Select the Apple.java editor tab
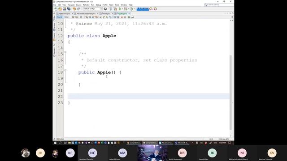The width and height of the screenshot is (287, 161). pyautogui.click(x=122, y=14)
